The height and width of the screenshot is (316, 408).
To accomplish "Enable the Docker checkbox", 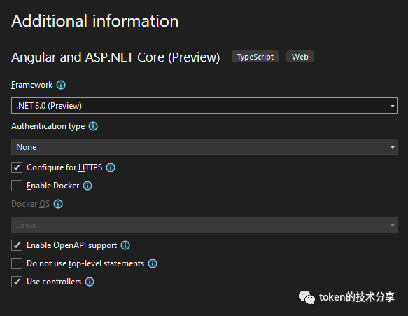I will (17, 186).
